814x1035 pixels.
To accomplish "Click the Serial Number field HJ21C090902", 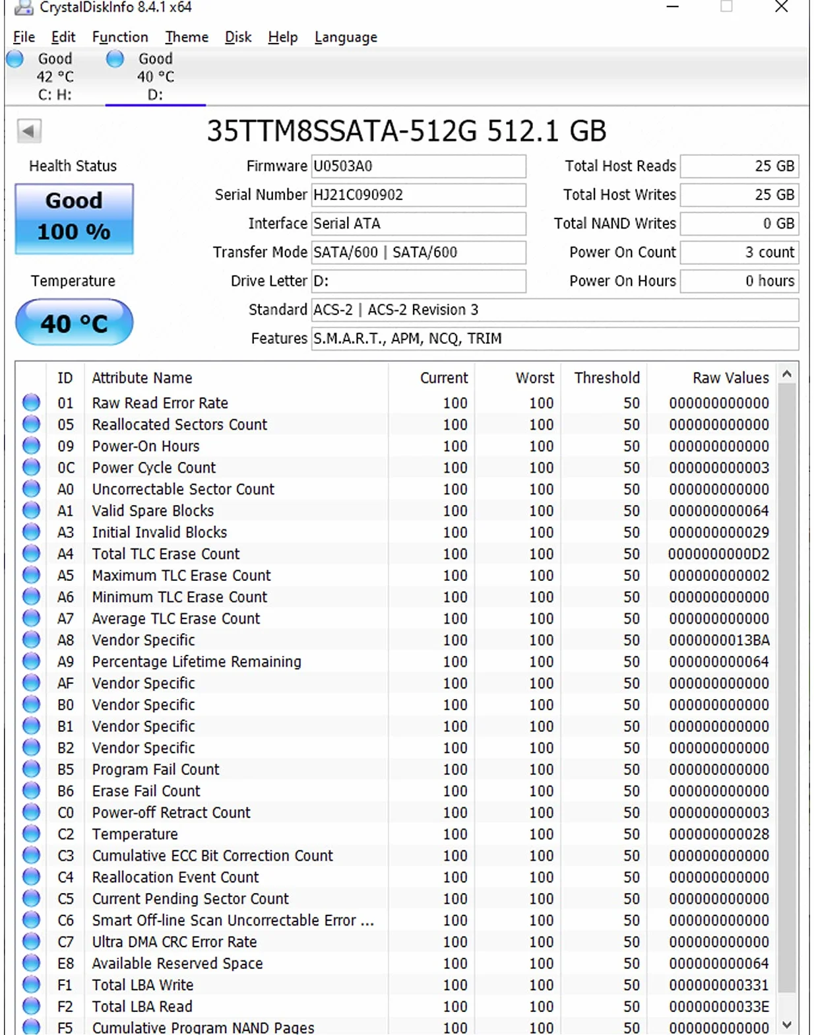I will pyautogui.click(x=418, y=195).
